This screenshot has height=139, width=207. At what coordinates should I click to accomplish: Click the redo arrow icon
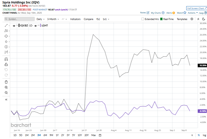click(x=6, y=75)
